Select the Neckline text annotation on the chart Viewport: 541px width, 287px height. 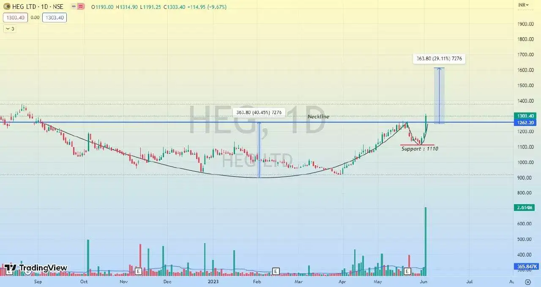[x=318, y=117]
